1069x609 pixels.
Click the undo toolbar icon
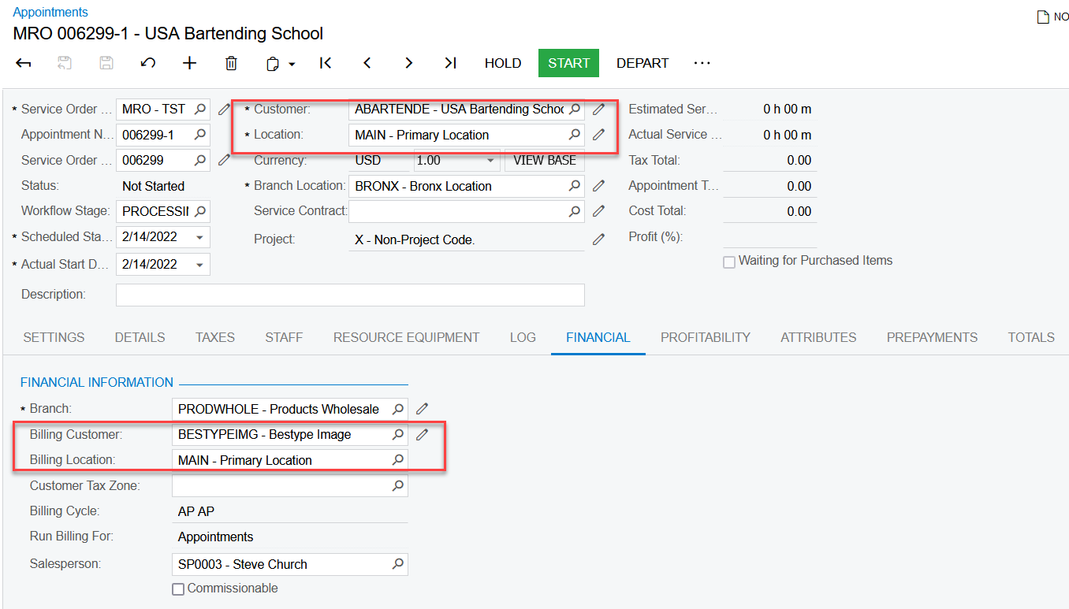point(147,63)
